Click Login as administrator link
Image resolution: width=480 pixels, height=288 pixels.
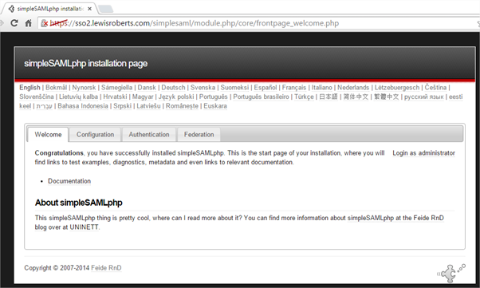coord(423,153)
